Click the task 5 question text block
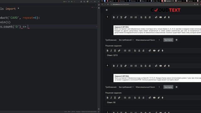The image size is (201, 113). point(157,30)
